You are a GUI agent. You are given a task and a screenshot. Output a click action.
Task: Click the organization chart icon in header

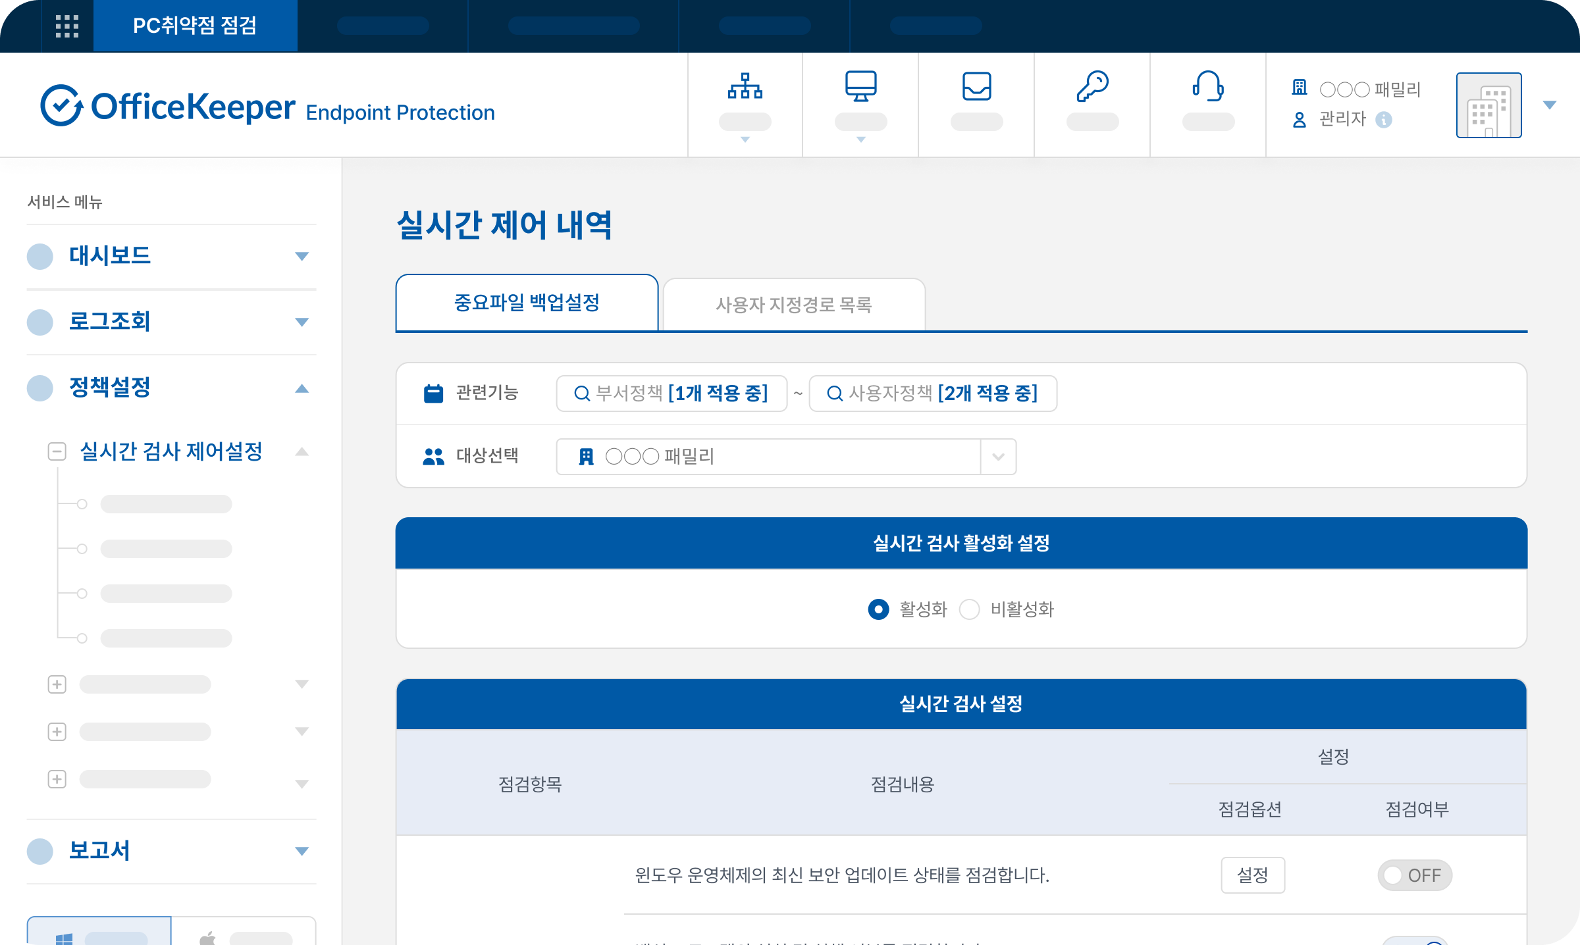coord(745,86)
